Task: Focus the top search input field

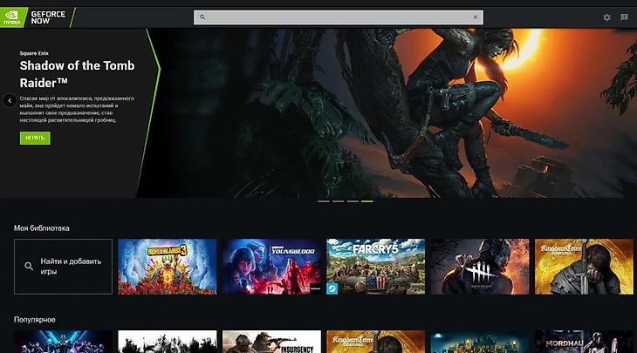Action: pyautogui.click(x=339, y=17)
